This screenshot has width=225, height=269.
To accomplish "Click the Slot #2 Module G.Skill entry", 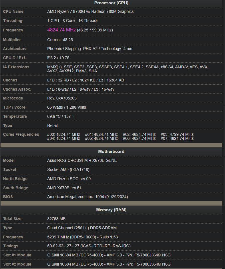I will (x=109, y=264).
